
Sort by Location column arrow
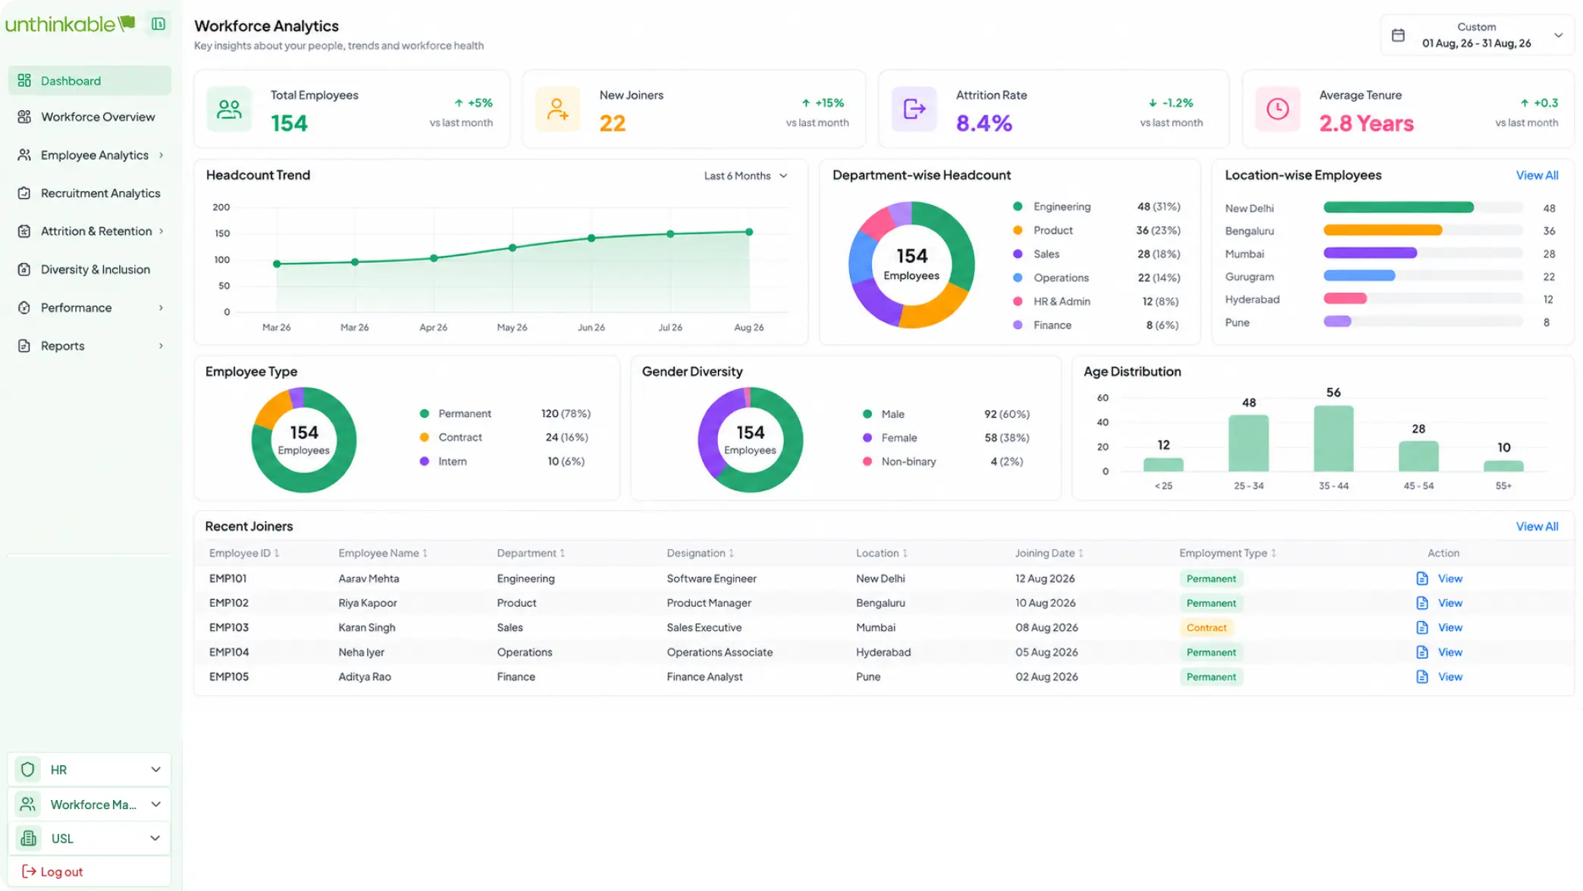[x=904, y=554]
